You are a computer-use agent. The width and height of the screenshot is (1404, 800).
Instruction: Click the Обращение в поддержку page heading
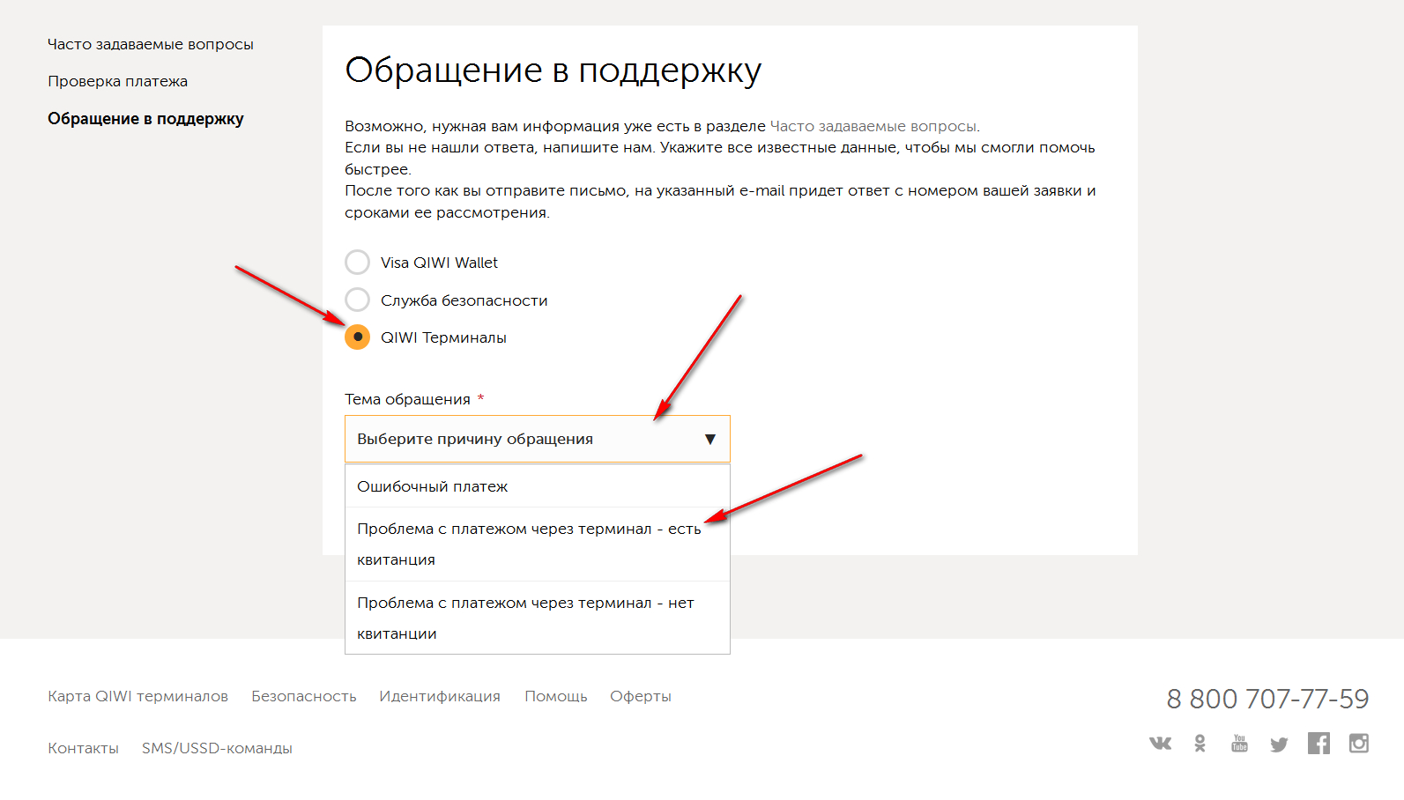(x=553, y=70)
